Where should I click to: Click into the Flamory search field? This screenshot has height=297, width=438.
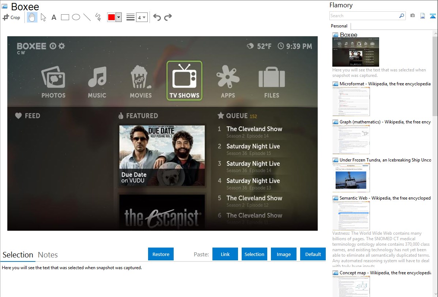pos(364,16)
